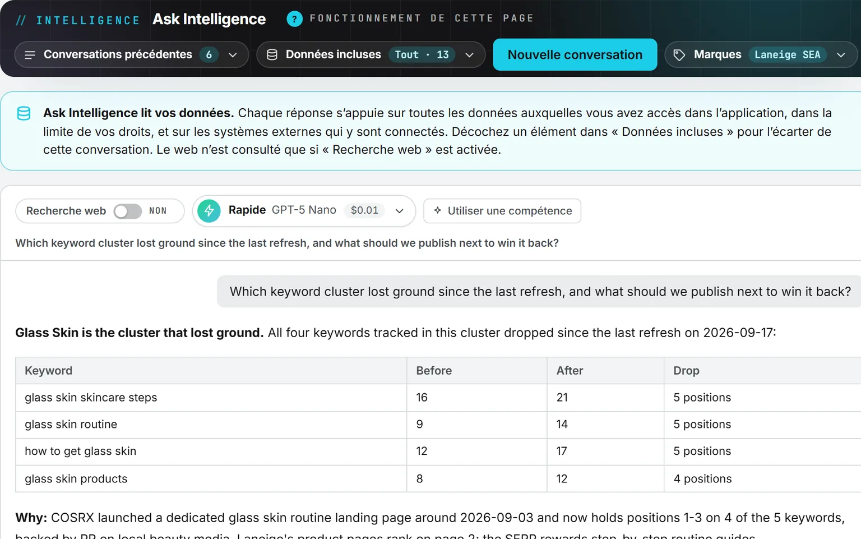Click the green lightning bolt Rapide icon

209,211
